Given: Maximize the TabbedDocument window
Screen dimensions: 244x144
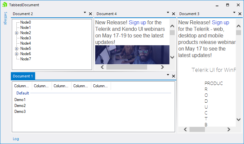Looking at the screenshot, I should (228, 5).
